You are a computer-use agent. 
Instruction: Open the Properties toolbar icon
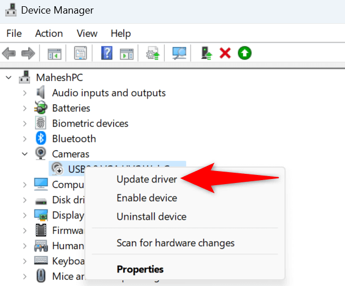pos(80,54)
